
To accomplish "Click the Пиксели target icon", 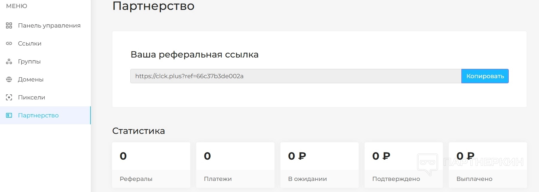I will pos(9,97).
